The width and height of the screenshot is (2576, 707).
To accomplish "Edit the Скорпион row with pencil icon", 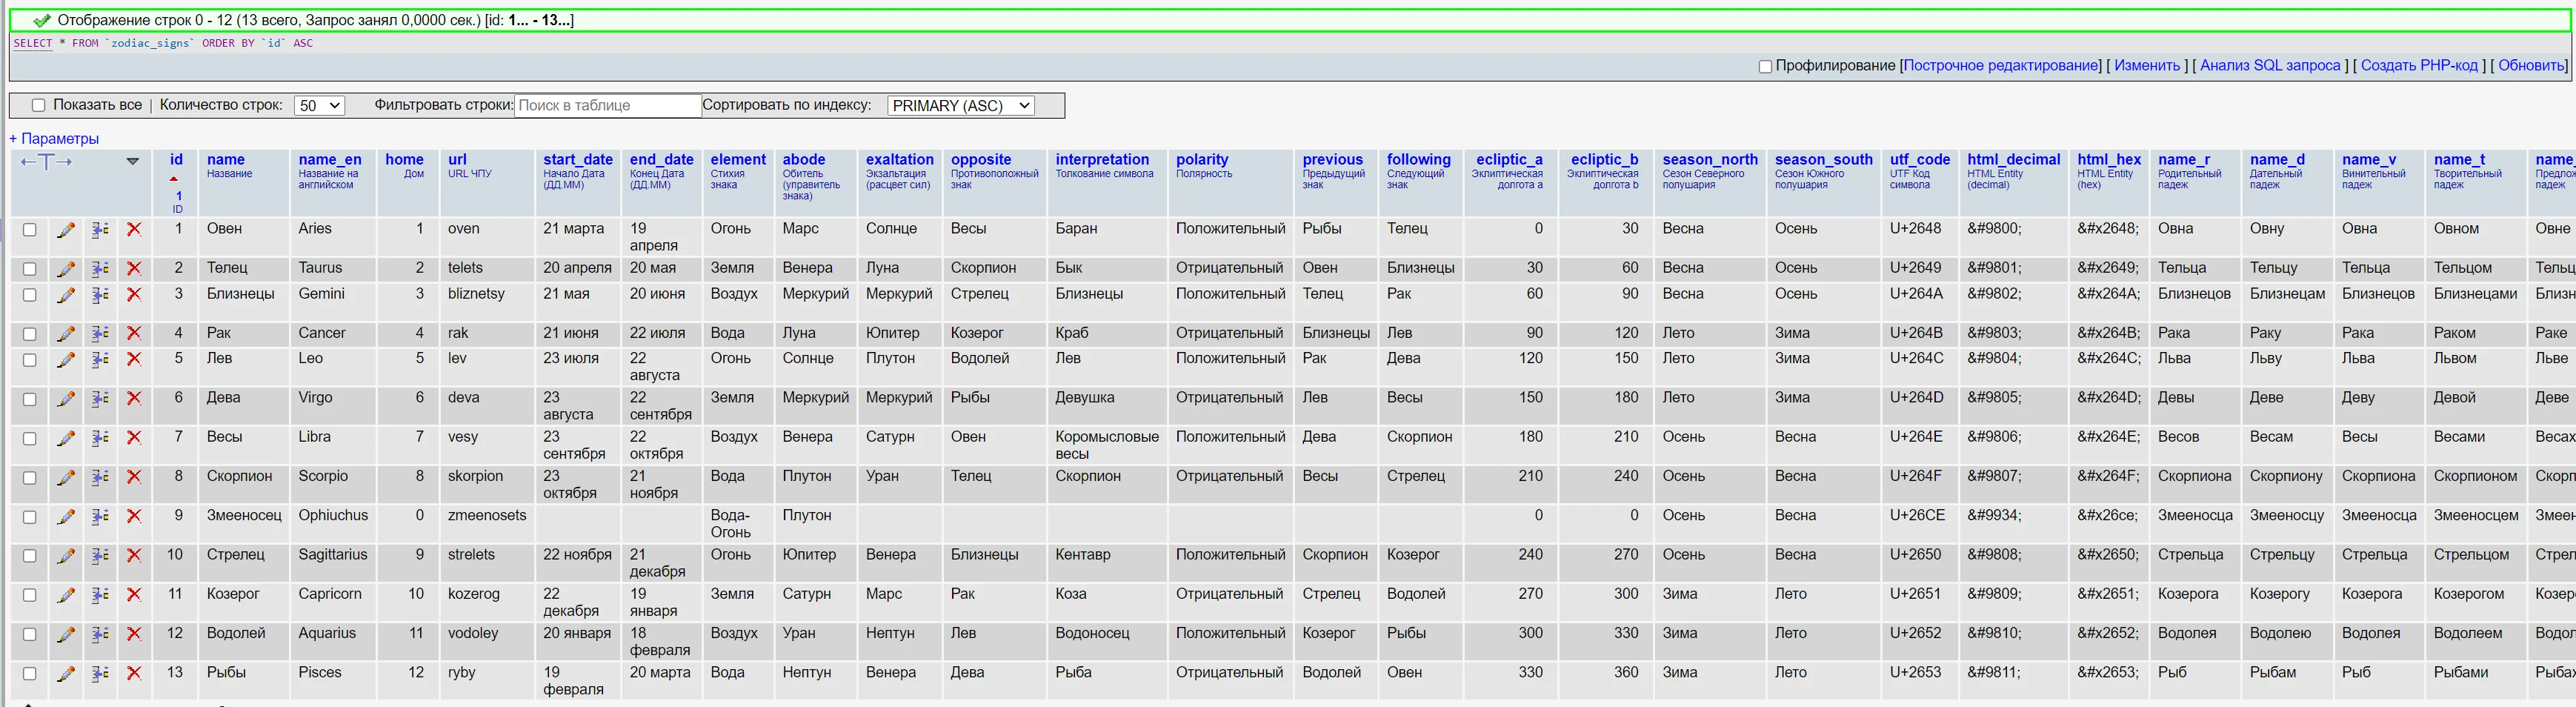I will point(66,478).
